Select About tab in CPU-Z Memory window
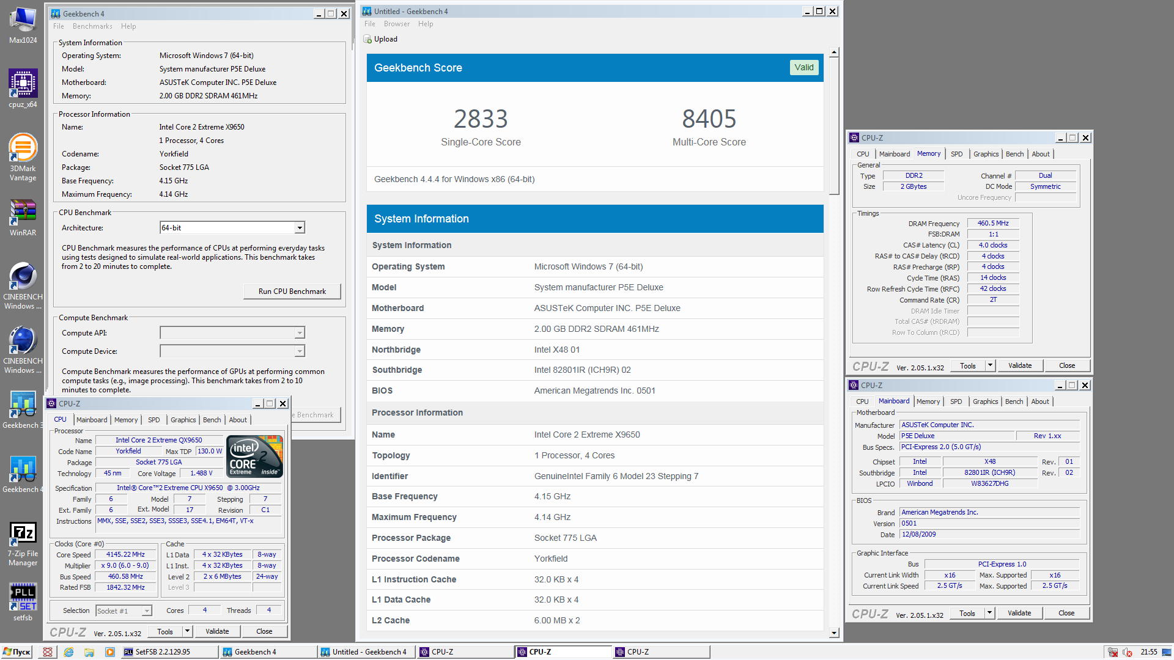Viewport: 1174px width, 660px height. [1041, 154]
